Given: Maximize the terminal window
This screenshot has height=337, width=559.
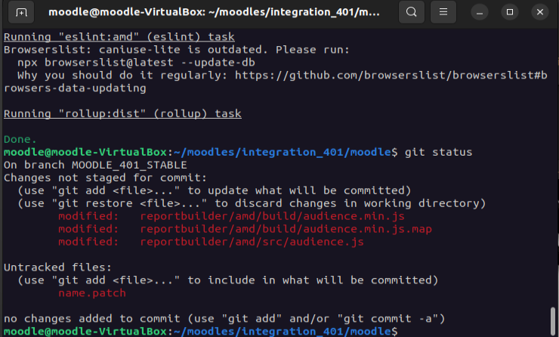Looking at the screenshot, I should pos(510,12).
